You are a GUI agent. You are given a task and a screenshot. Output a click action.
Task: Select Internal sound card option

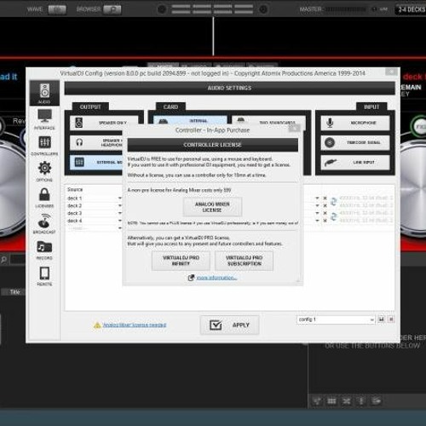coord(190,120)
